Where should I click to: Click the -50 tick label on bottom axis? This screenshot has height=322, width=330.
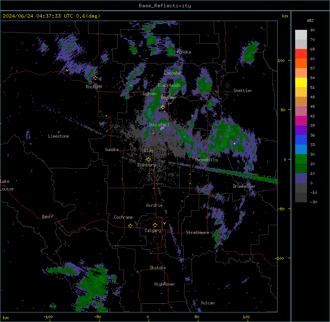(x=98, y=317)
